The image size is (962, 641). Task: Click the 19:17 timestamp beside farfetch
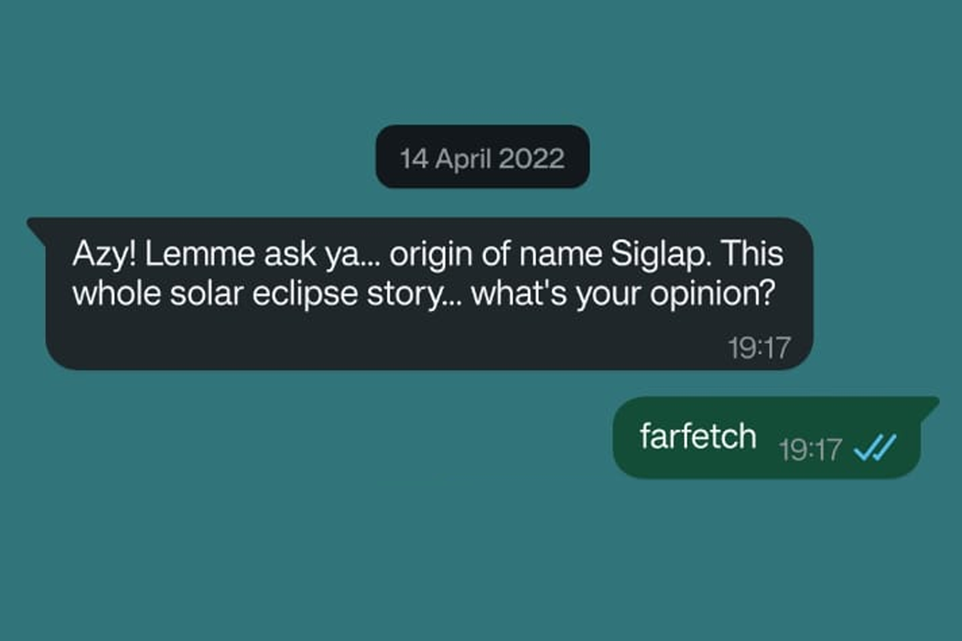click(810, 449)
